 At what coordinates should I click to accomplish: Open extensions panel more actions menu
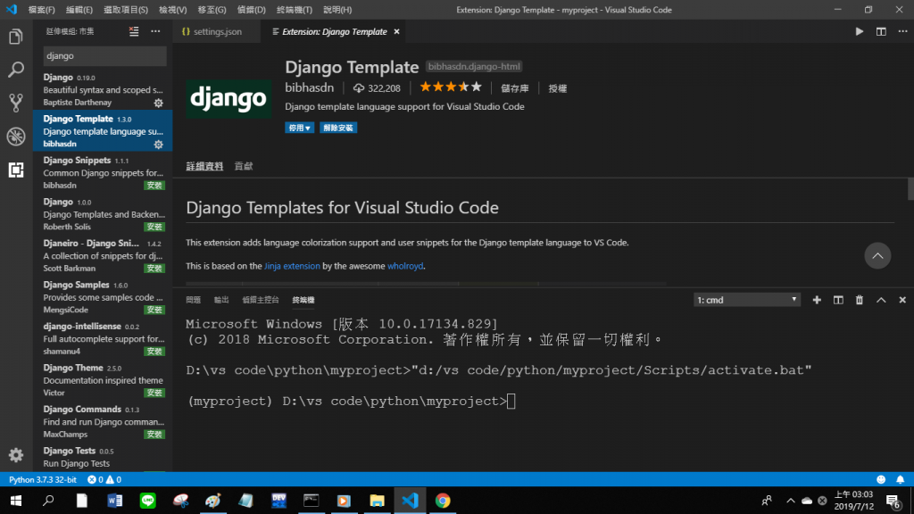pyautogui.click(x=155, y=31)
